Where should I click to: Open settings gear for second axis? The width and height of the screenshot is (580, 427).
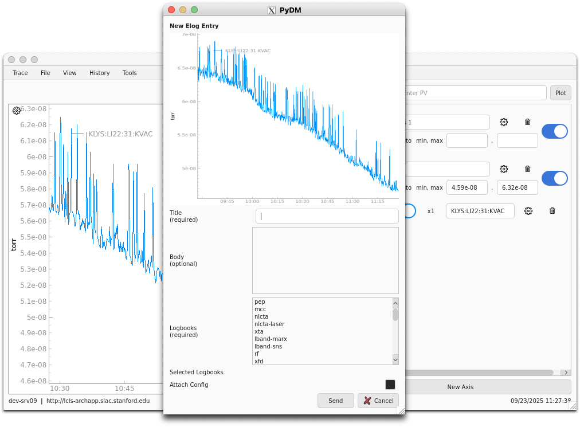pyautogui.click(x=504, y=169)
